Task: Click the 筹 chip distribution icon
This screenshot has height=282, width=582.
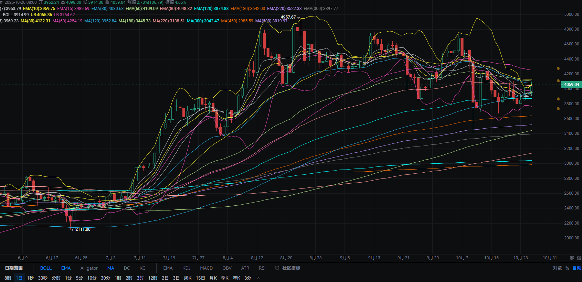Action: click(572, 258)
